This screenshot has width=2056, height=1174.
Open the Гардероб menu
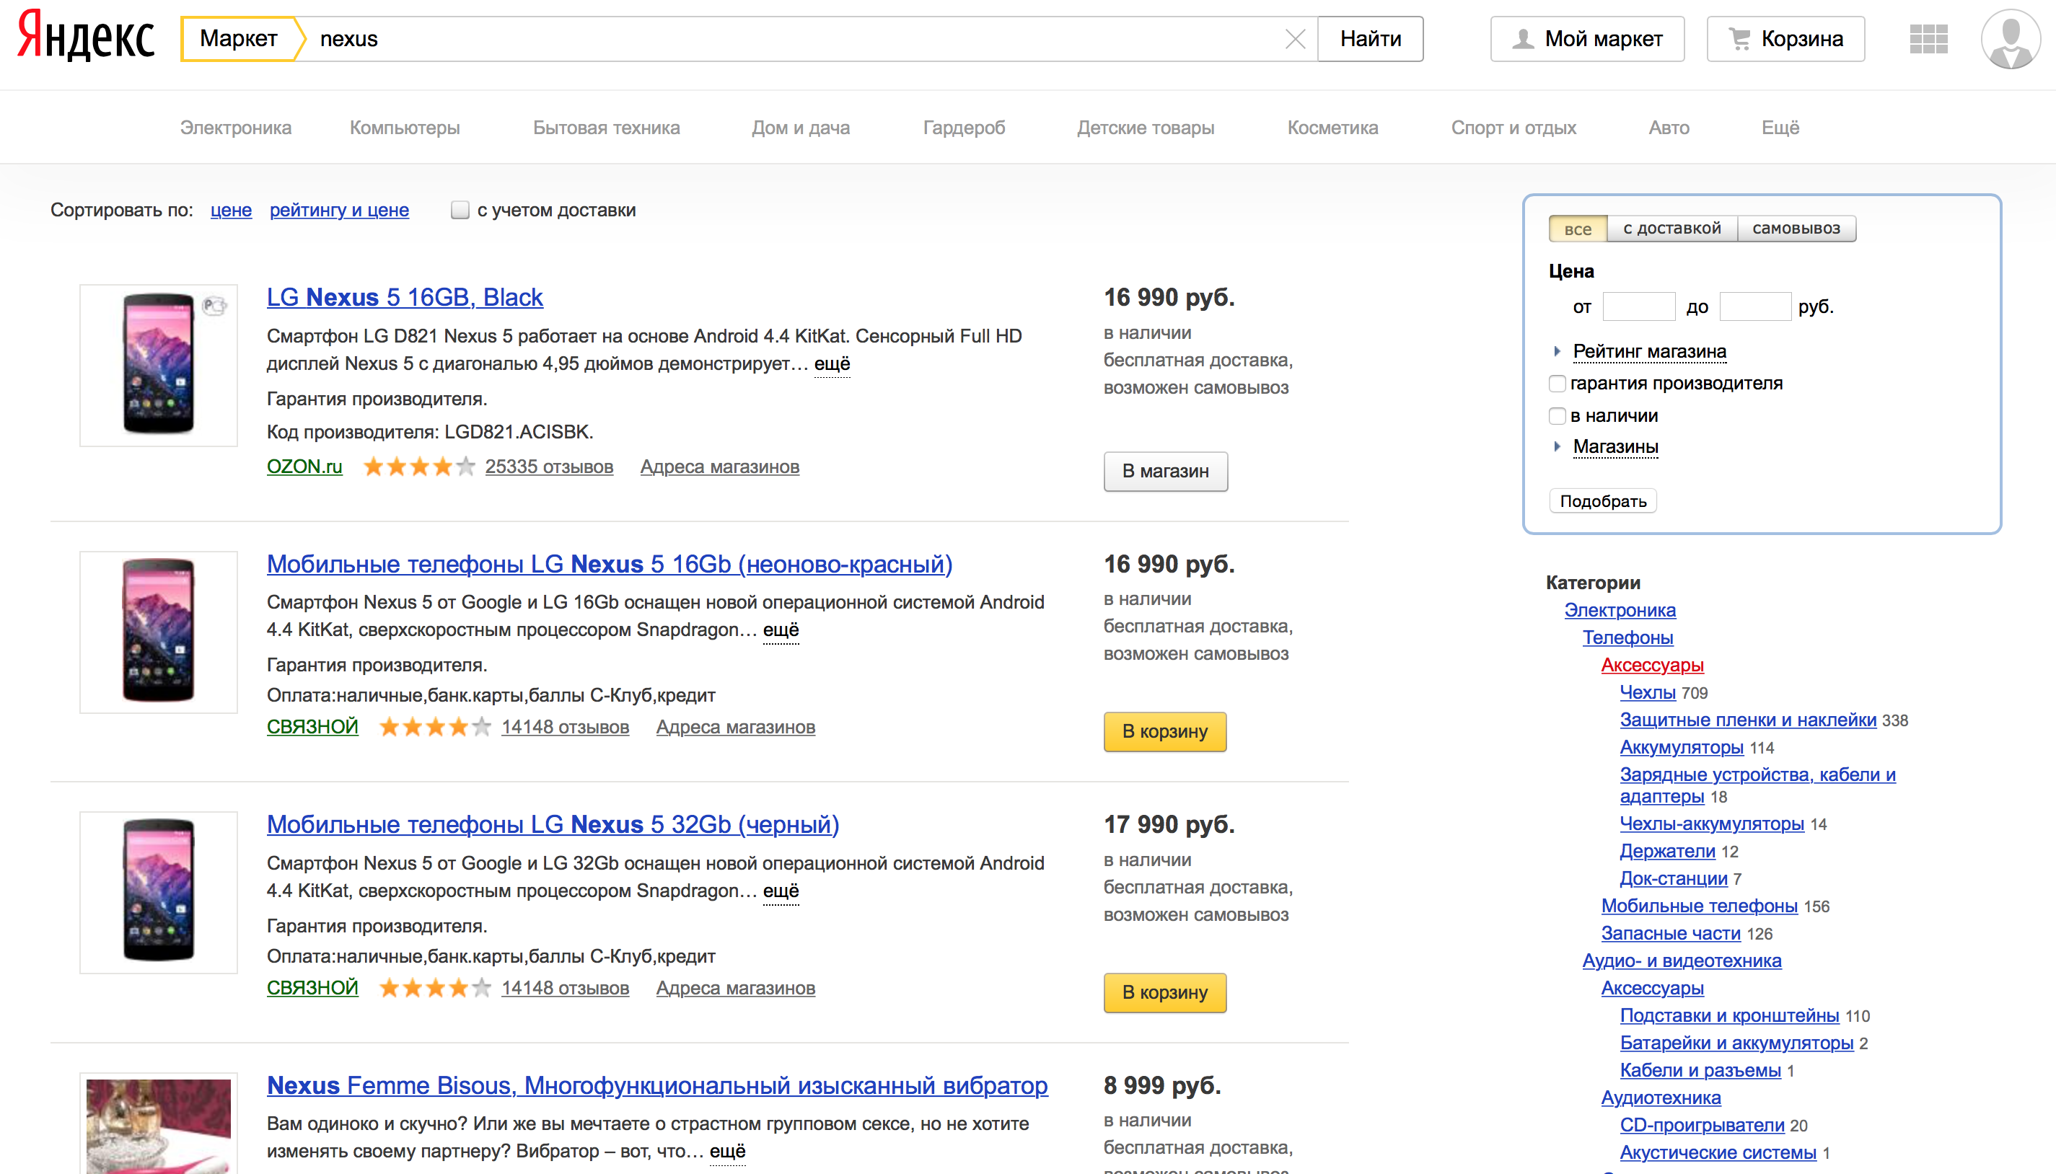coord(964,128)
